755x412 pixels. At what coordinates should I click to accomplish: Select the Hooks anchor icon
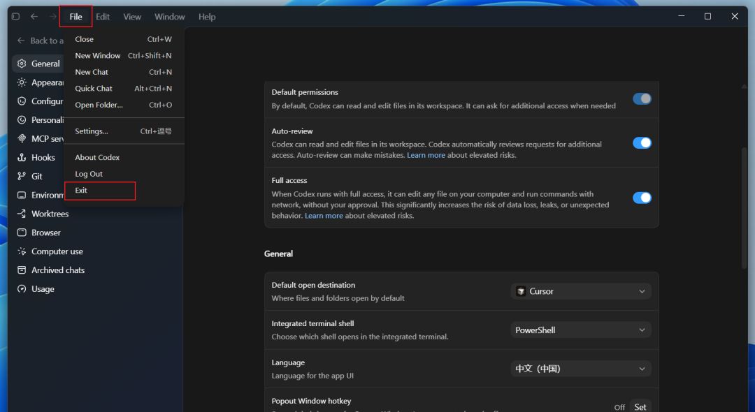pyautogui.click(x=22, y=157)
